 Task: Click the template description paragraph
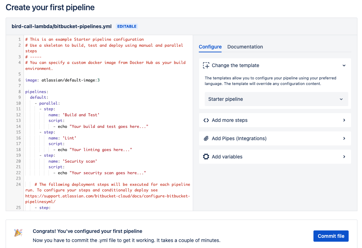(x=270, y=81)
